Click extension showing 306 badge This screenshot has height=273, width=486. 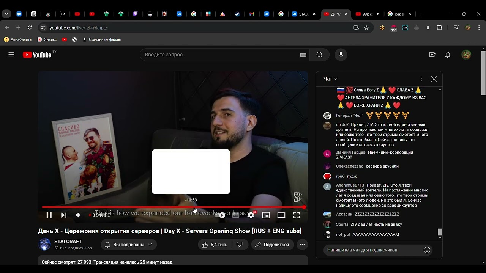[394, 28]
